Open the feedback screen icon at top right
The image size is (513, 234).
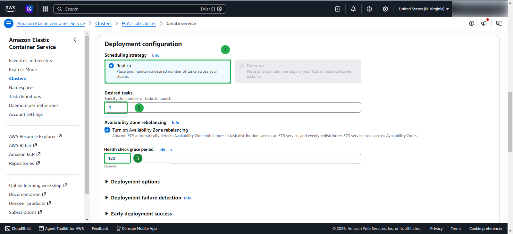point(499,23)
